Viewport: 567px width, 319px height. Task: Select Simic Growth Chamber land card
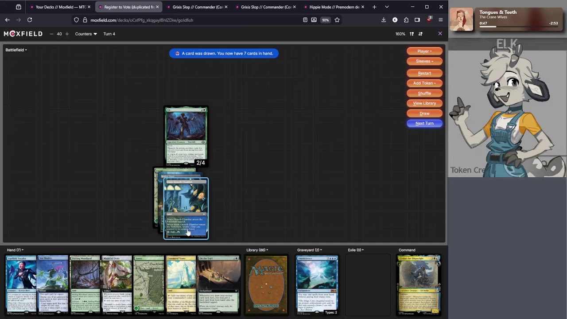pyautogui.click(x=186, y=208)
